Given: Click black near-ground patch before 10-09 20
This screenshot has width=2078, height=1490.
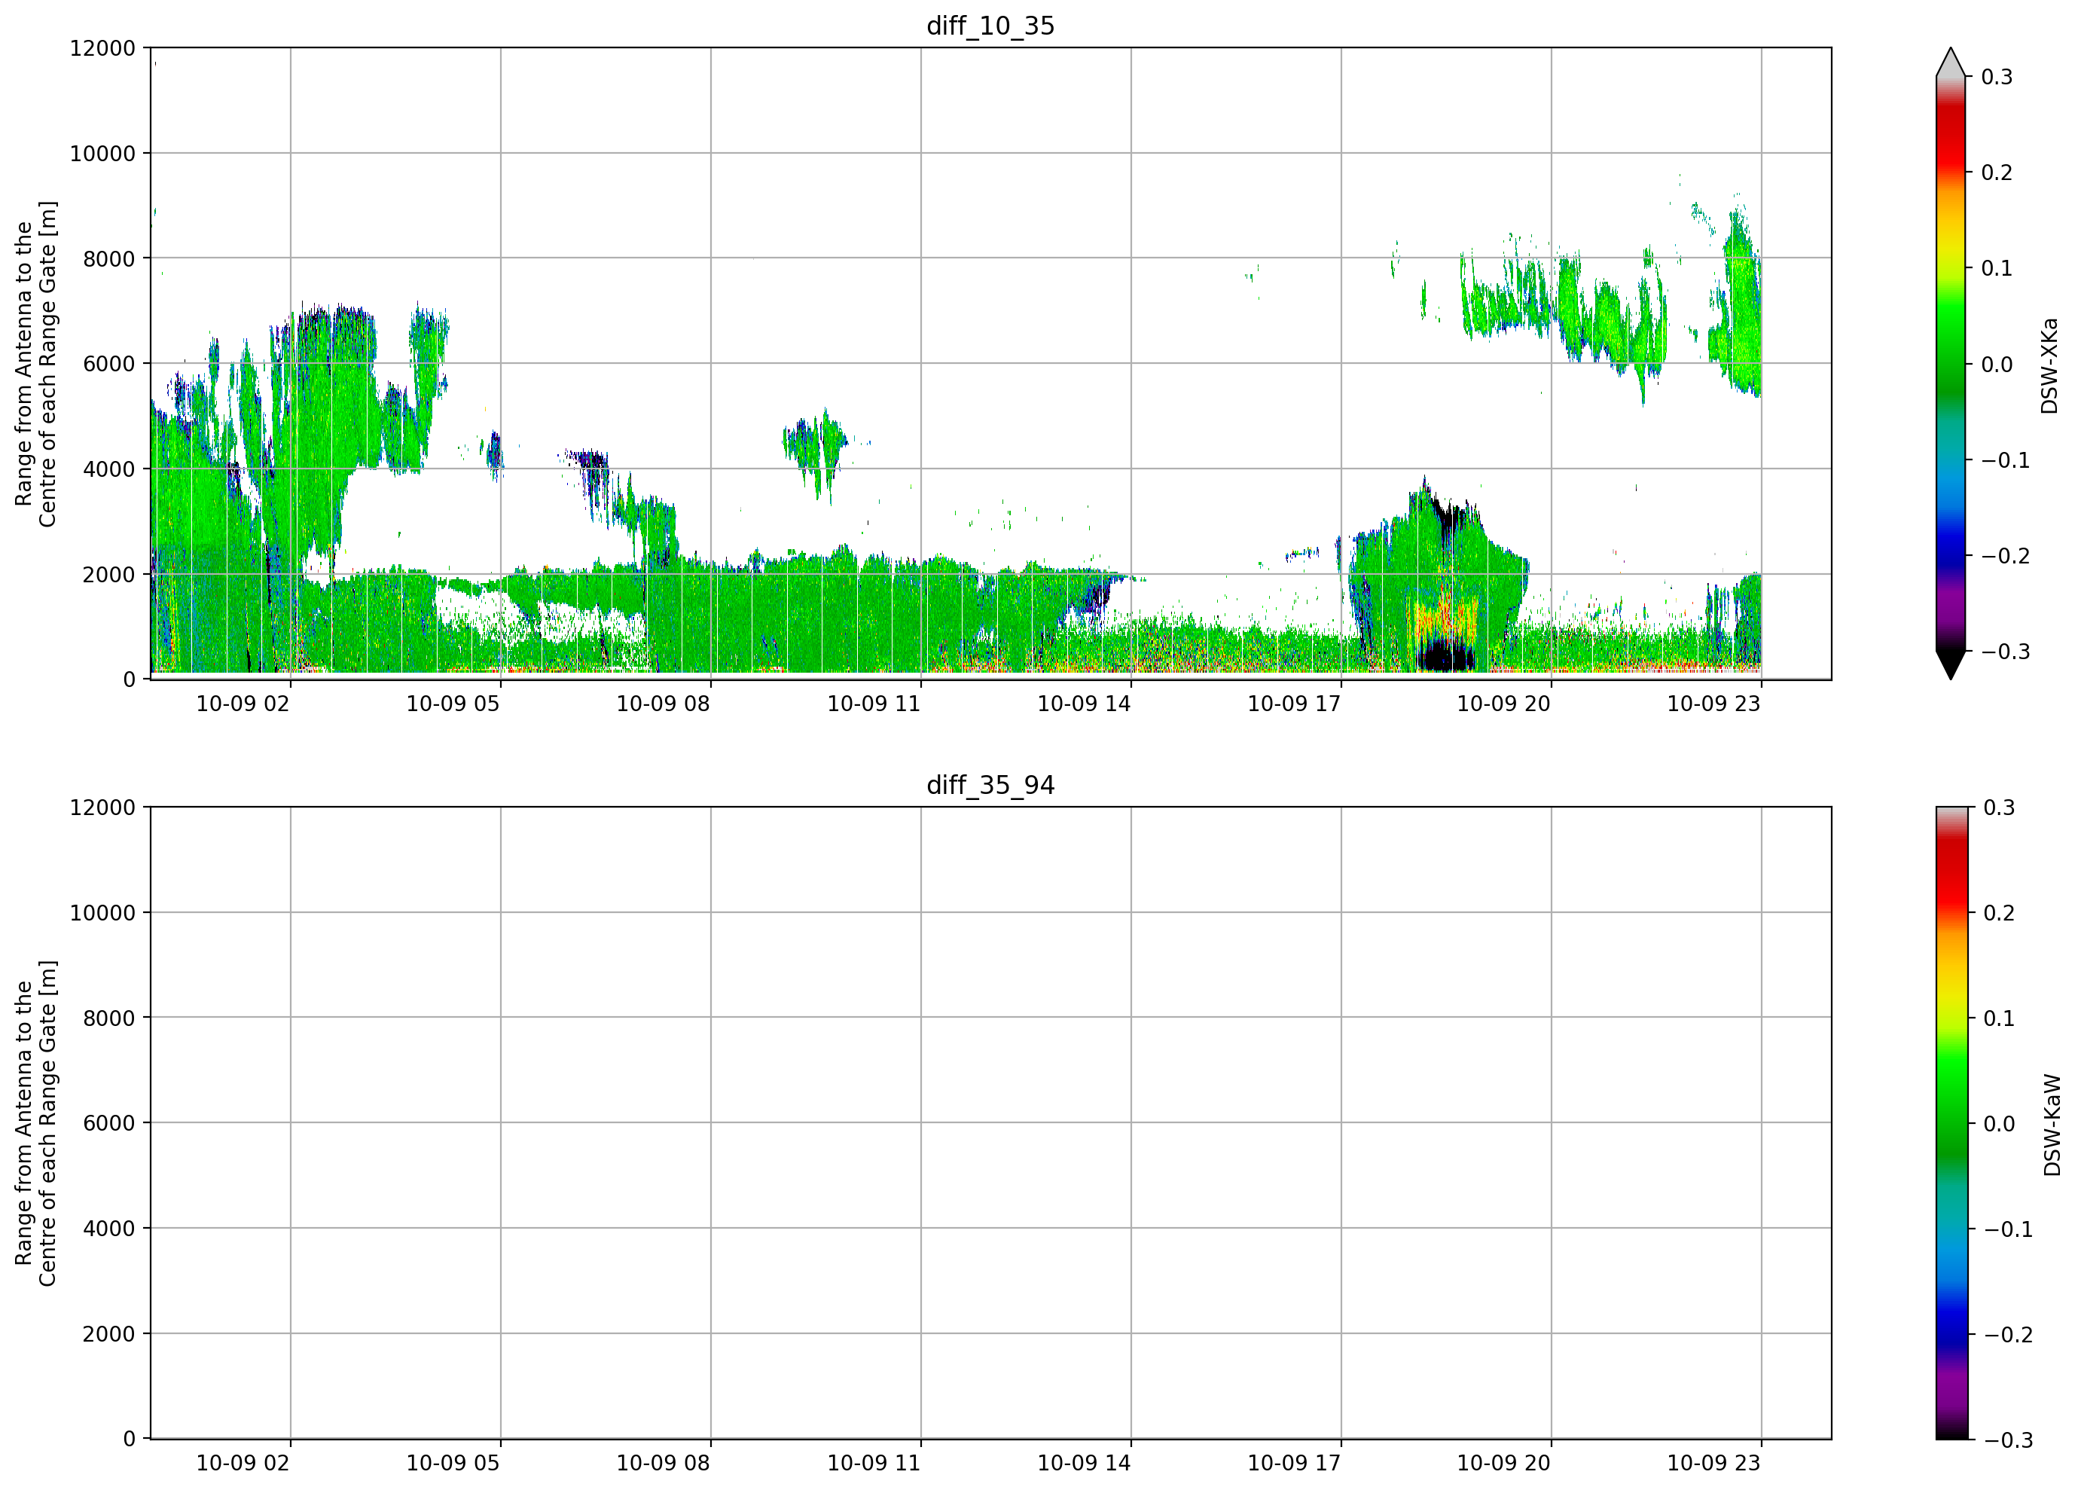Looking at the screenshot, I should pos(1446,656).
